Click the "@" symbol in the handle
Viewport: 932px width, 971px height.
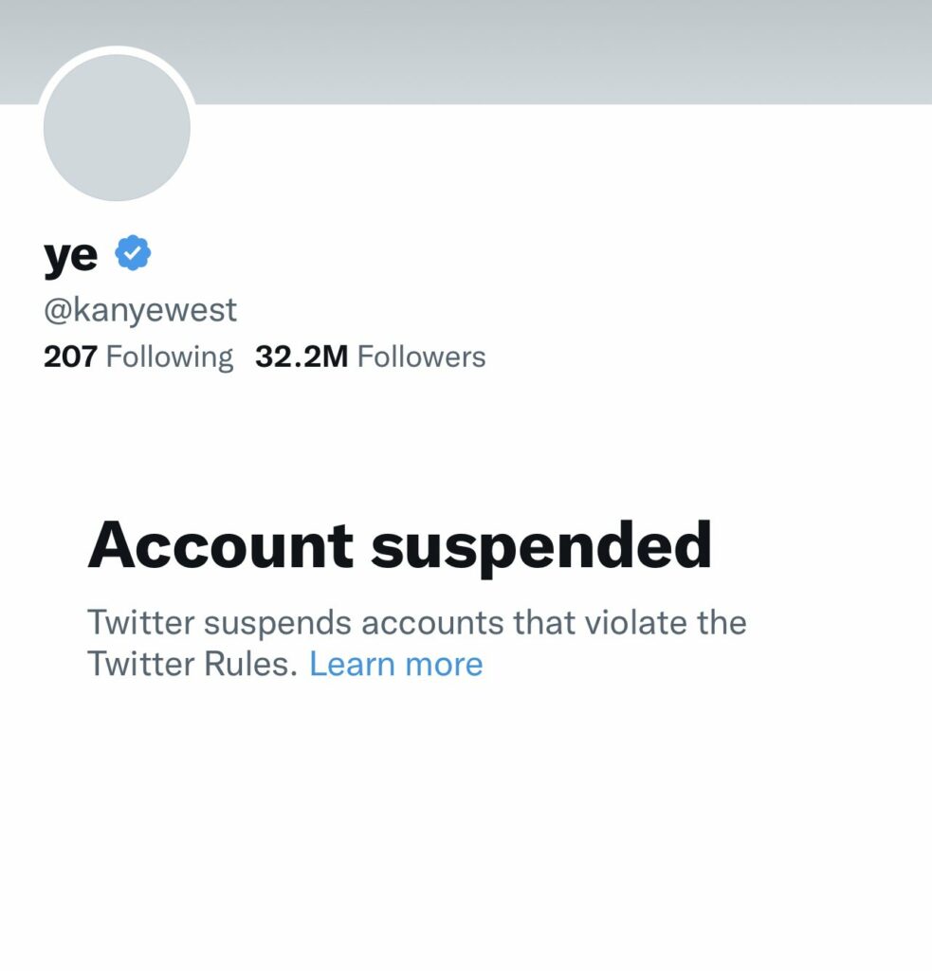(58, 310)
